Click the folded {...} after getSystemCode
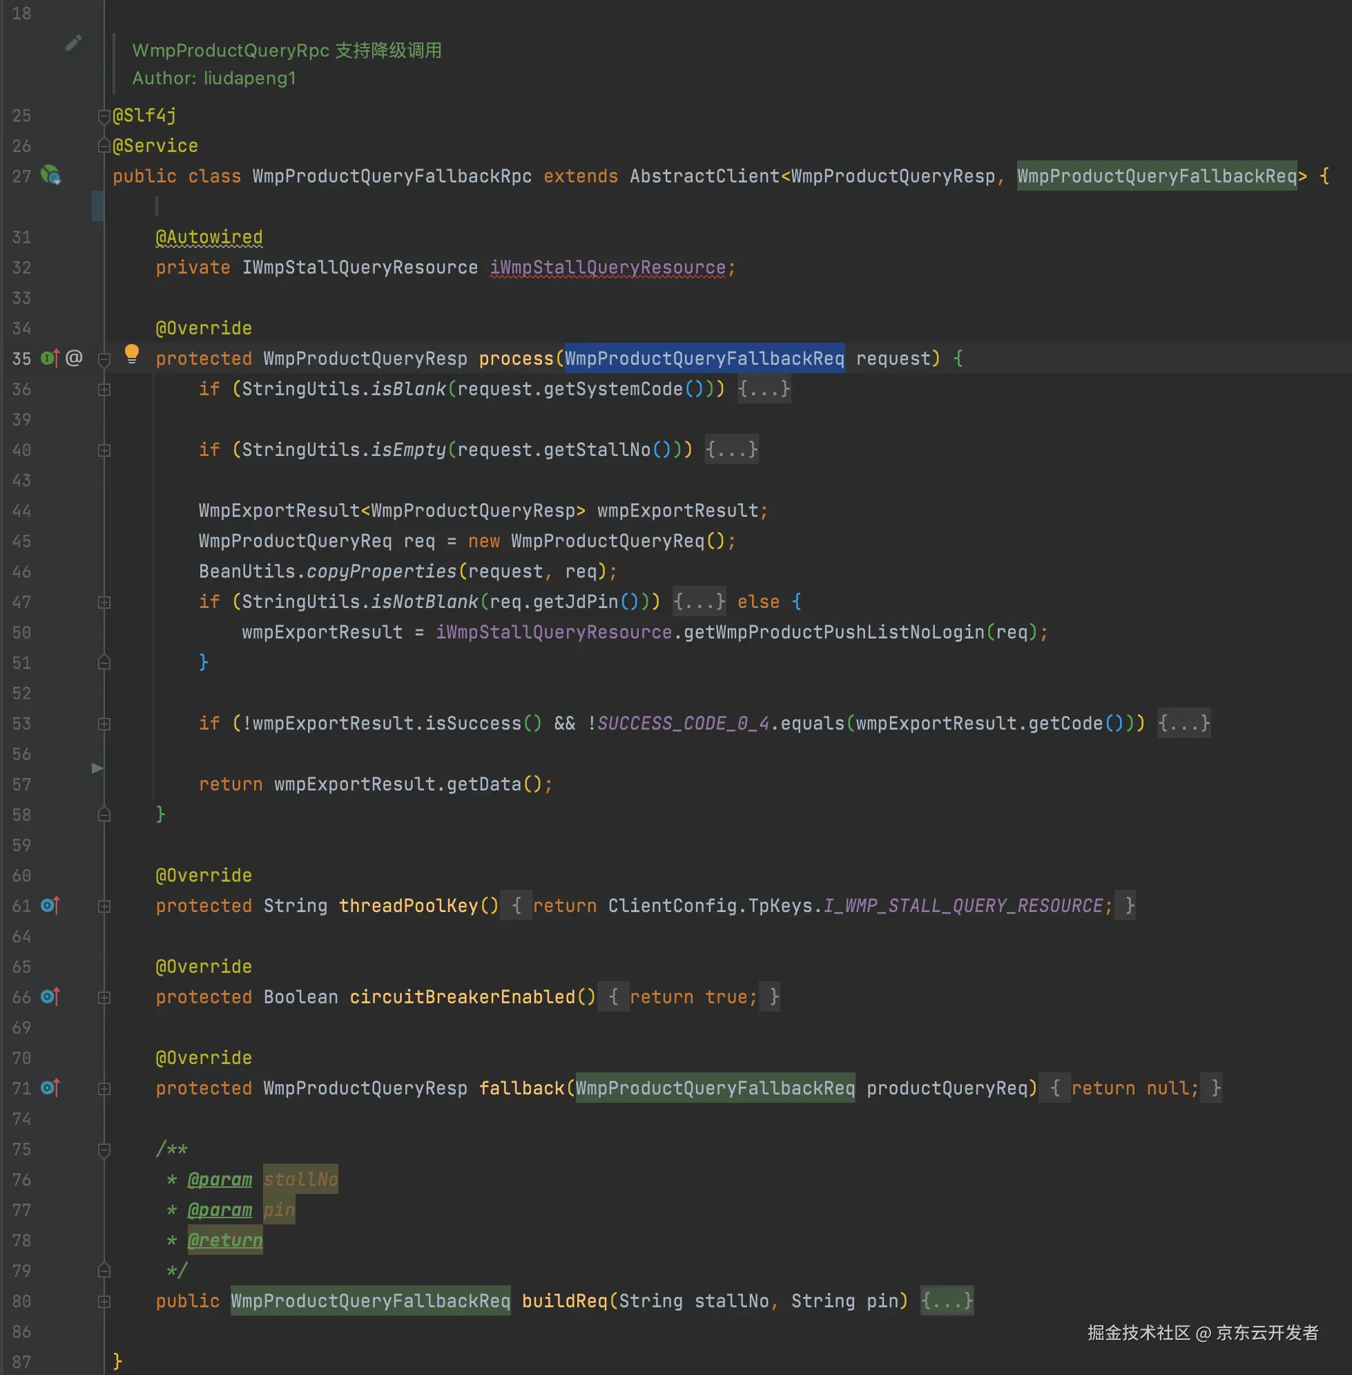 pyautogui.click(x=764, y=389)
